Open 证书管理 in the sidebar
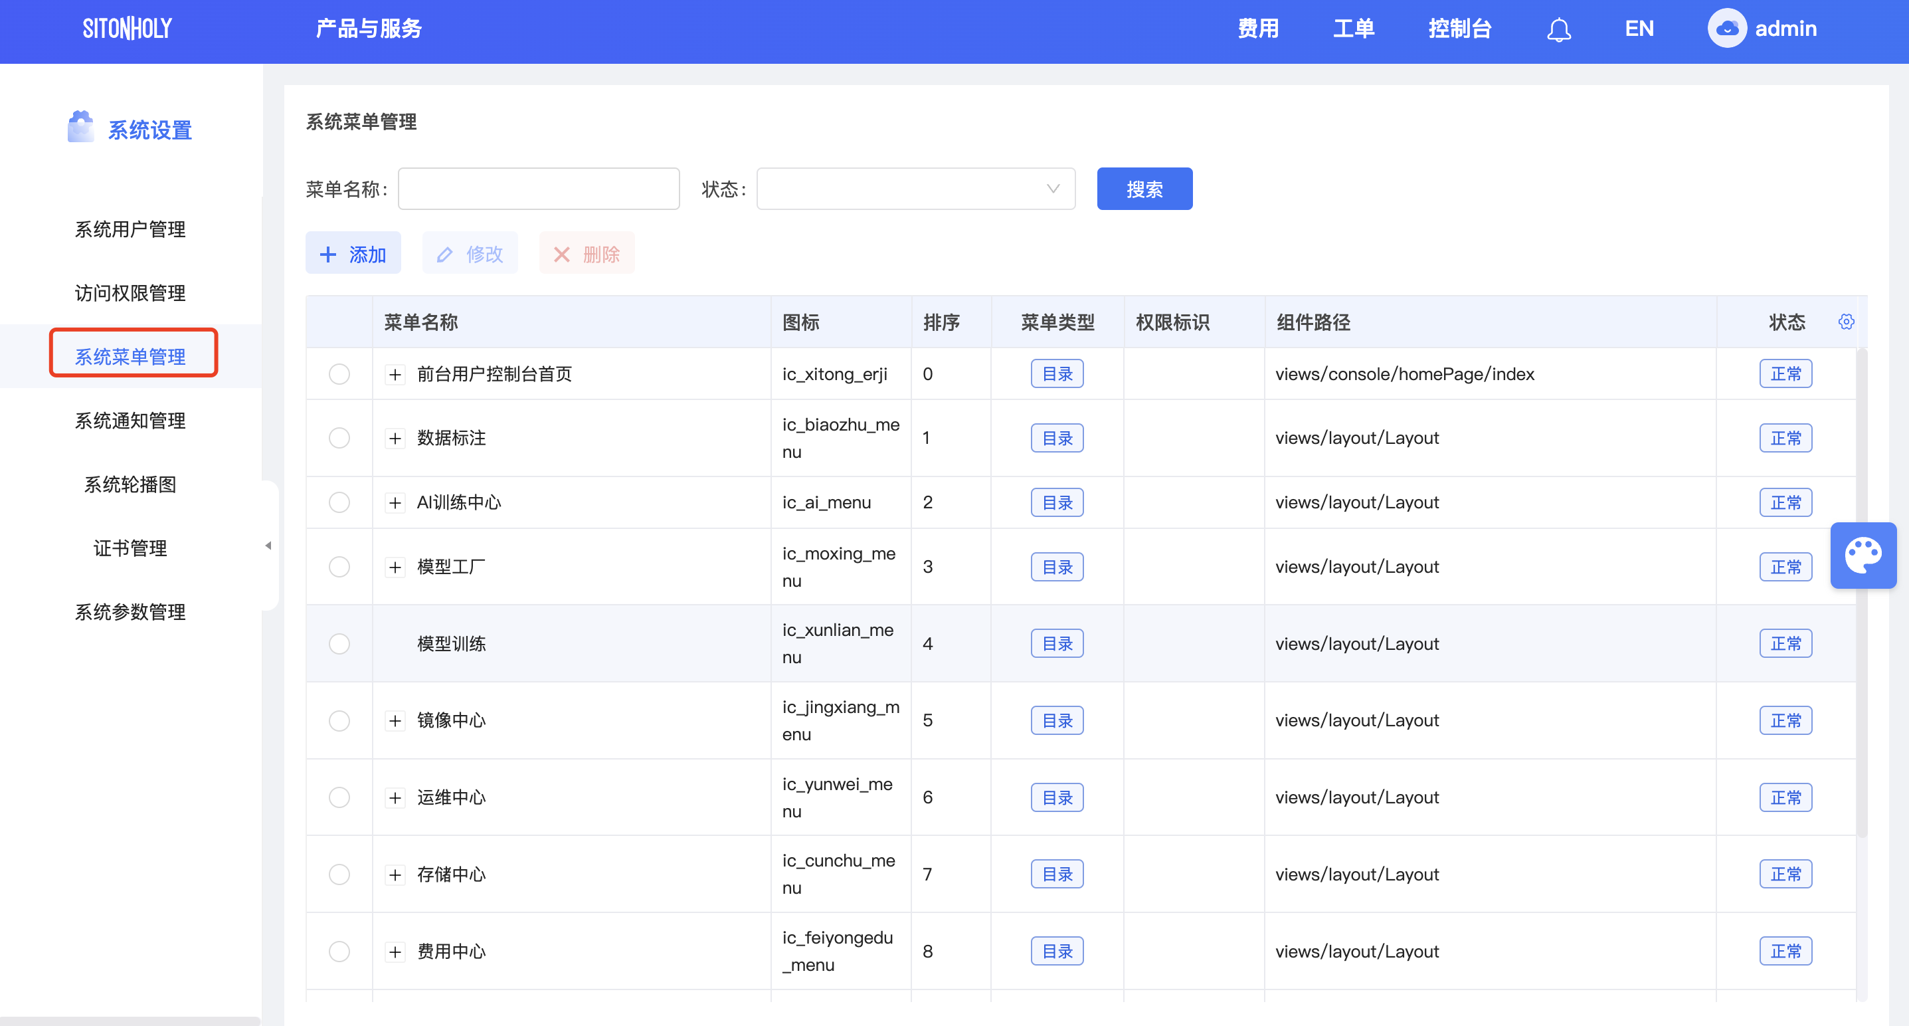The width and height of the screenshot is (1909, 1026). click(130, 549)
